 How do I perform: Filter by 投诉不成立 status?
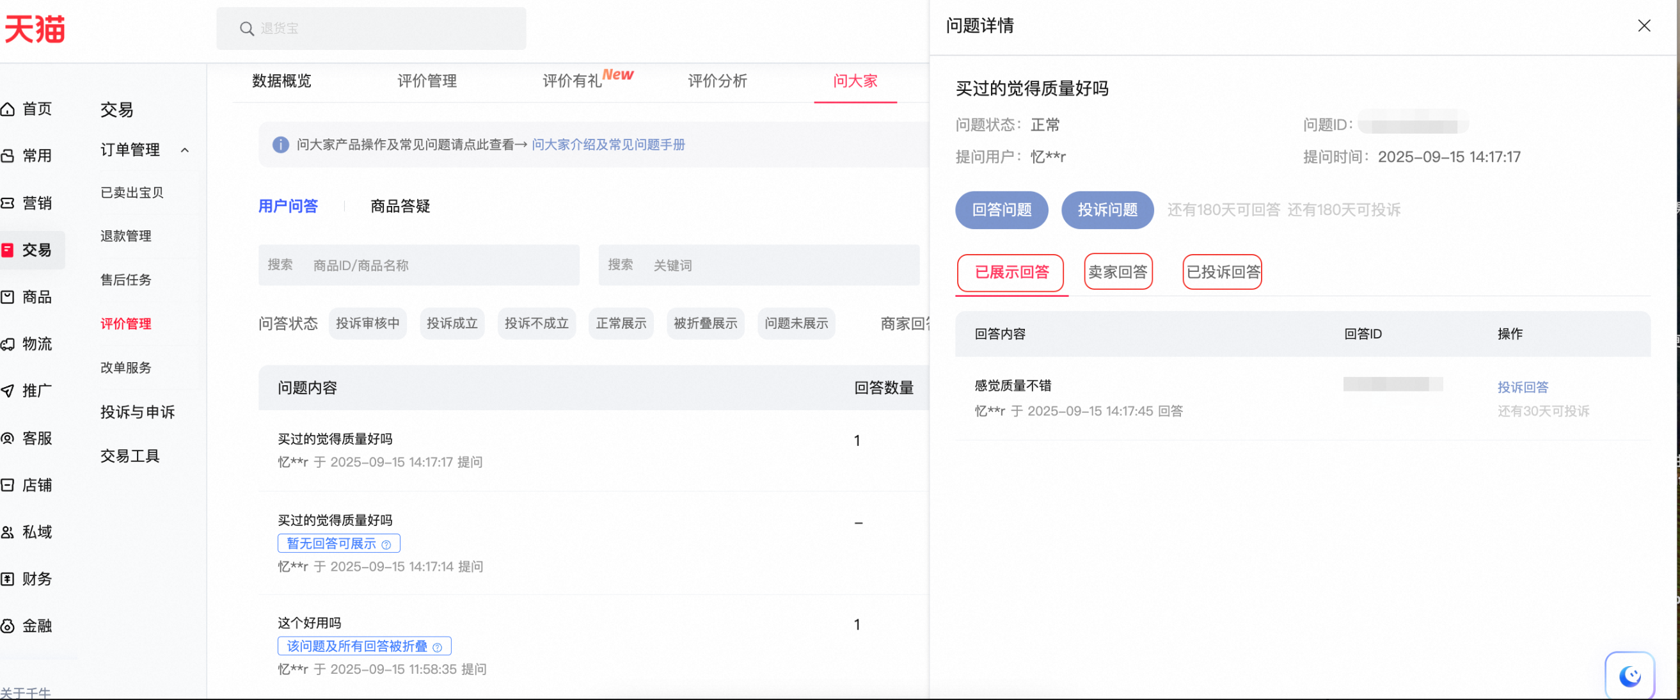537,324
